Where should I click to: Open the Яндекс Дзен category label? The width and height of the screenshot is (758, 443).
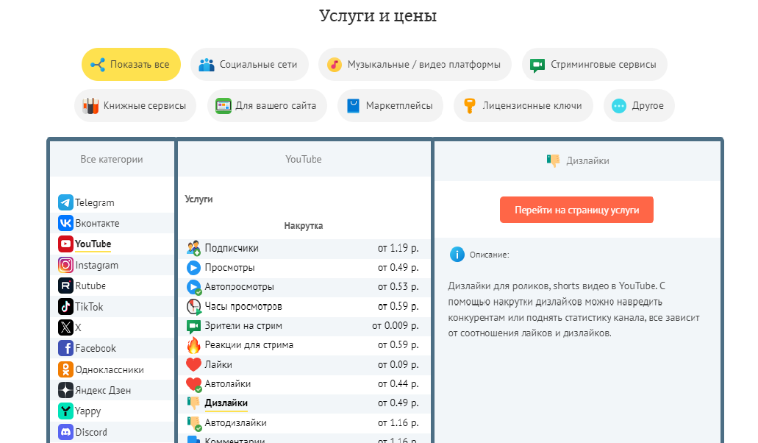pos(103,390)
